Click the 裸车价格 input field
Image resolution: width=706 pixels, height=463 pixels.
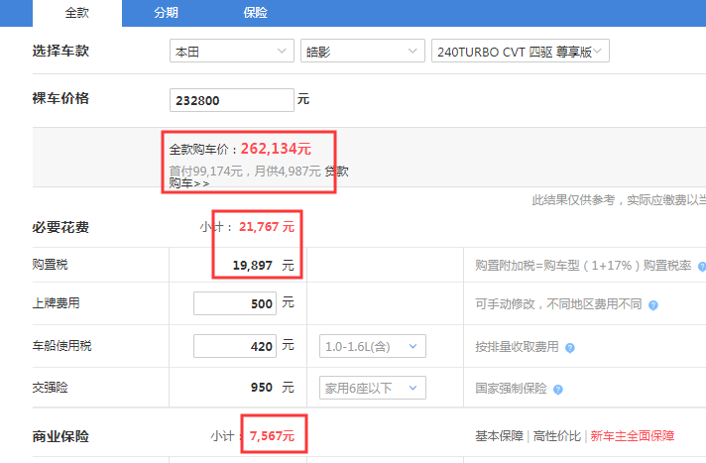click(232, 100)
